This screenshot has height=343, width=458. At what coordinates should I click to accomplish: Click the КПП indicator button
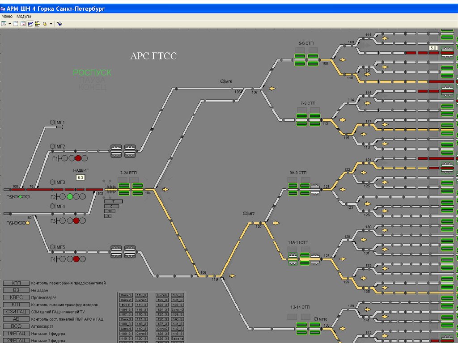pyautogui.click(x=16, y=283)
